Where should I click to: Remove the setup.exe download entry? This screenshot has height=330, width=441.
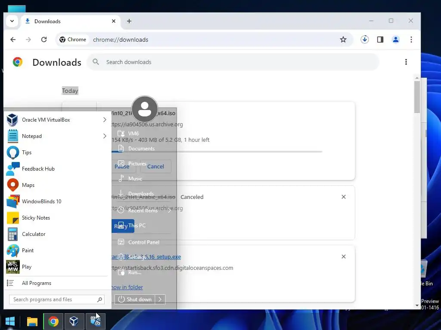(x=343, y=257)
